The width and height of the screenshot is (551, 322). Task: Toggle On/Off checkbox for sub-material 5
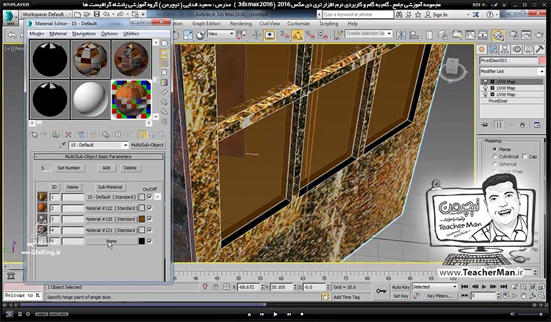[150, 241]
